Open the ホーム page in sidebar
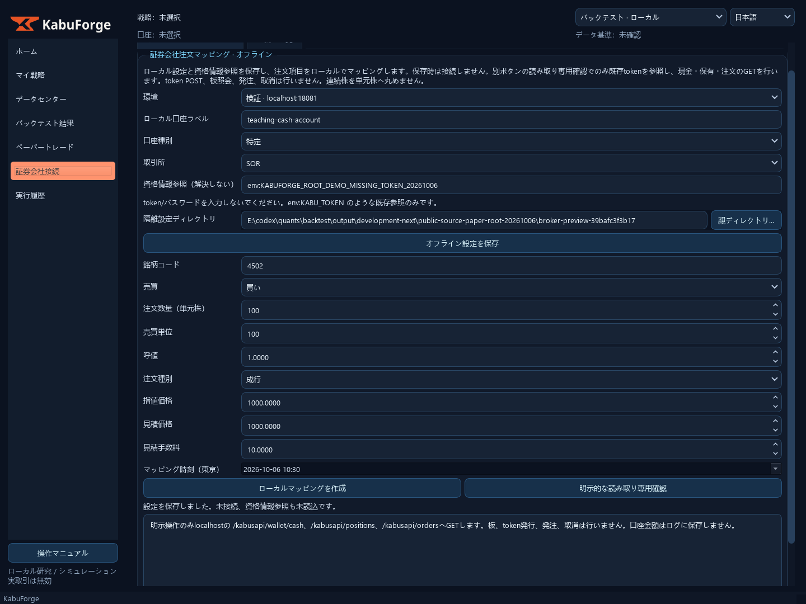Viewport: 806px width, 604px height. click(x=63, y=51)
